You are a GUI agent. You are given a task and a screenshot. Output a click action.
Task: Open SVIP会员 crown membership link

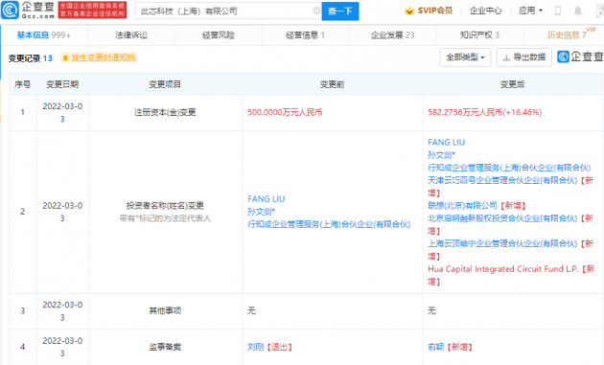click(429, 11)
